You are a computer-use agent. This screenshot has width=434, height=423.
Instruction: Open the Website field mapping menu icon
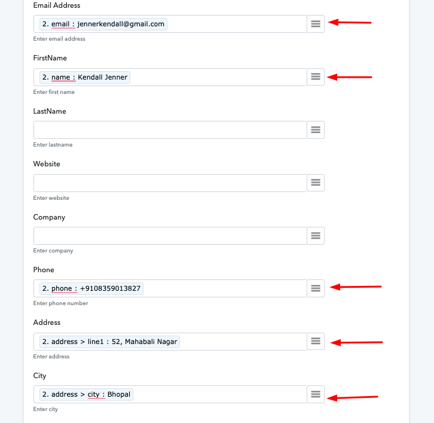point(316,183)
